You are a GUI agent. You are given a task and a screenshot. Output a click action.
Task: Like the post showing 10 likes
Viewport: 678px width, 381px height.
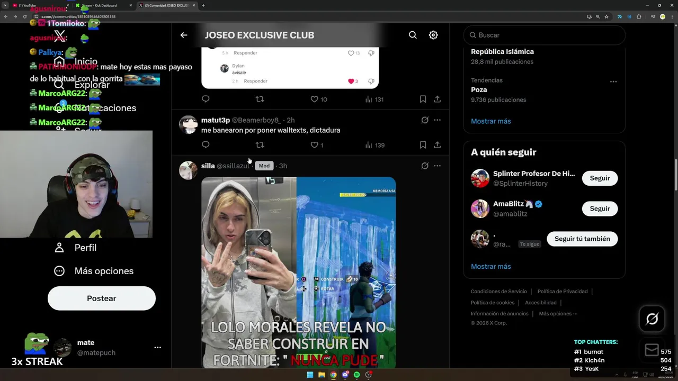[318, 99]
